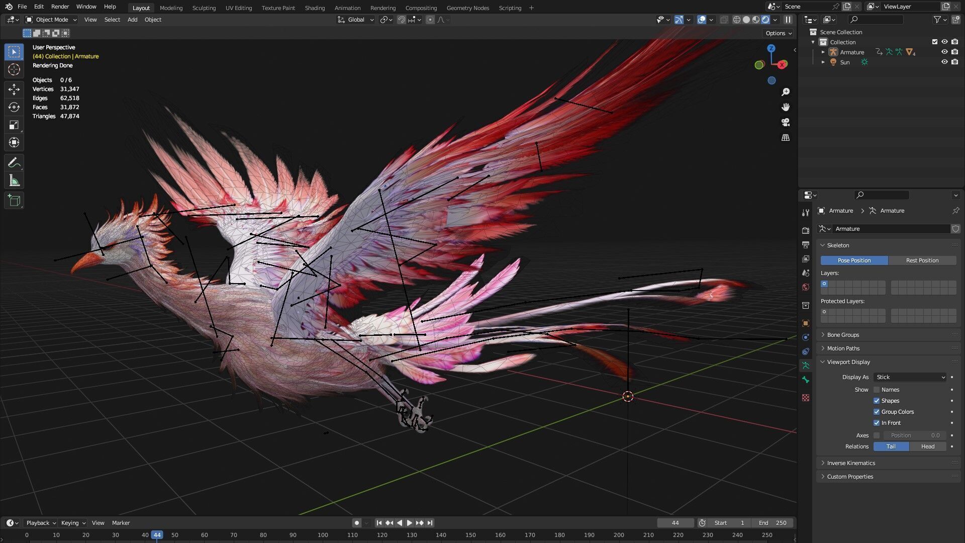Toggle Collection exclude checkbox in outliner
The height and width of the screenshot is (543, 965).
click(x=935, y=42)
